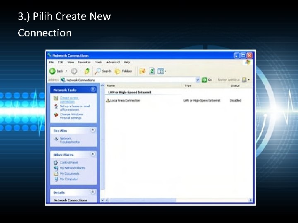The image size is (298, 223).
Task: Toggle the Folders pane button
Action: tap(123, 71)
